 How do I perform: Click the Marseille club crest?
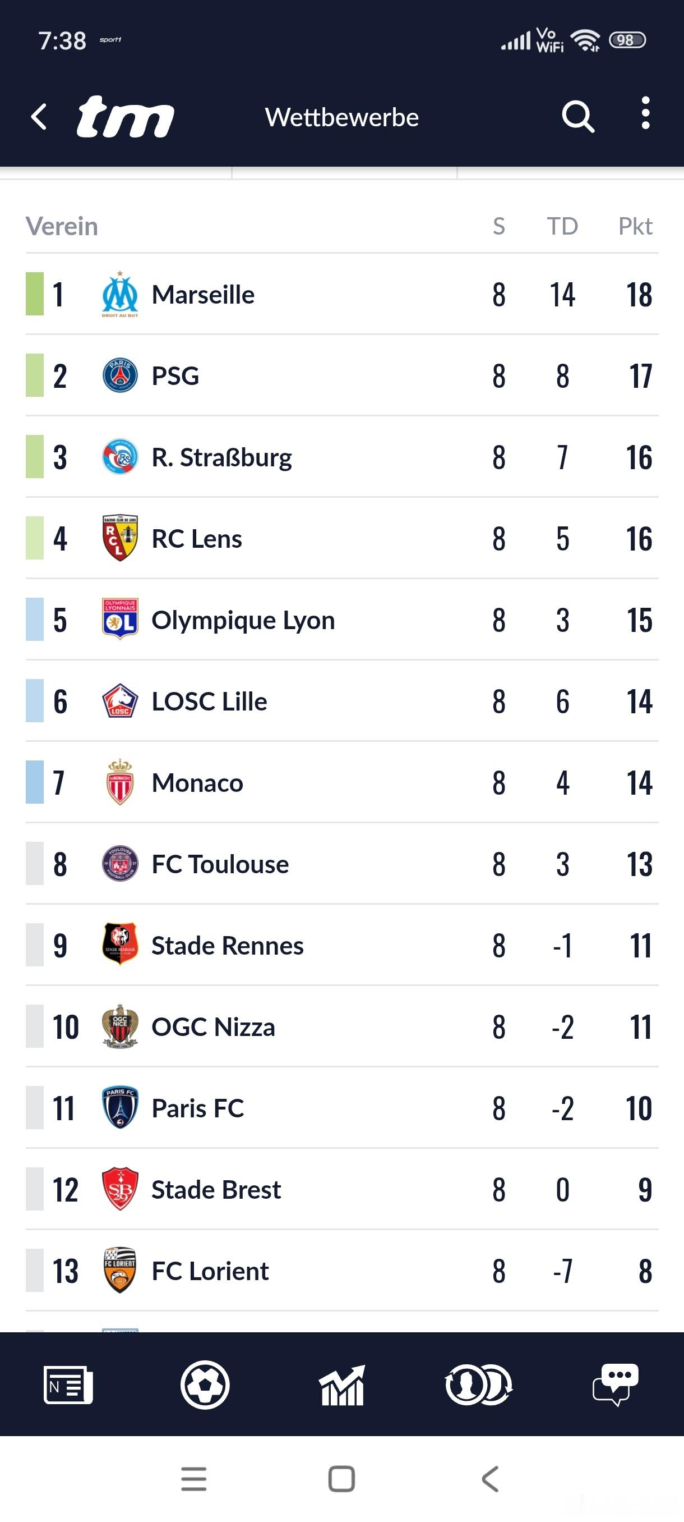pyautogui.click(x=120, y=294)
